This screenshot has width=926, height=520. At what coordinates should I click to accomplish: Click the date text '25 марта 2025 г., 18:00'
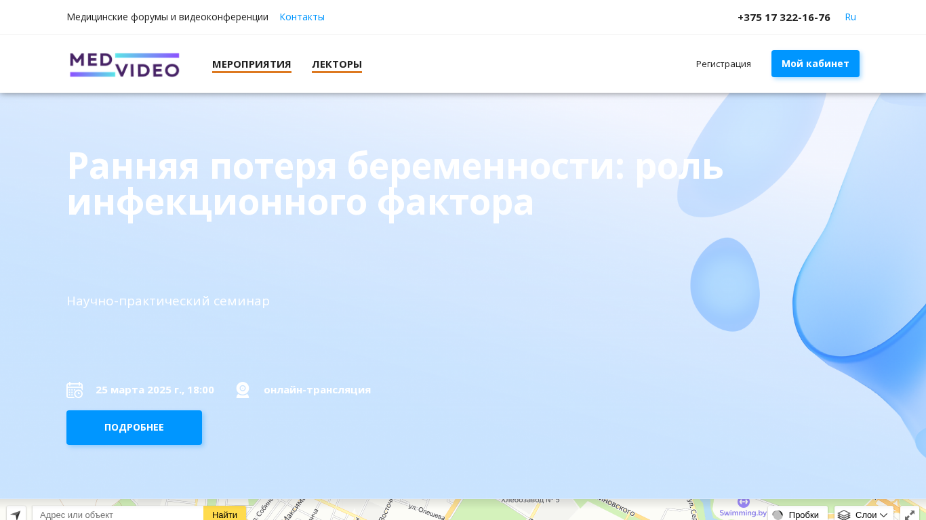[x=155, y=390]
